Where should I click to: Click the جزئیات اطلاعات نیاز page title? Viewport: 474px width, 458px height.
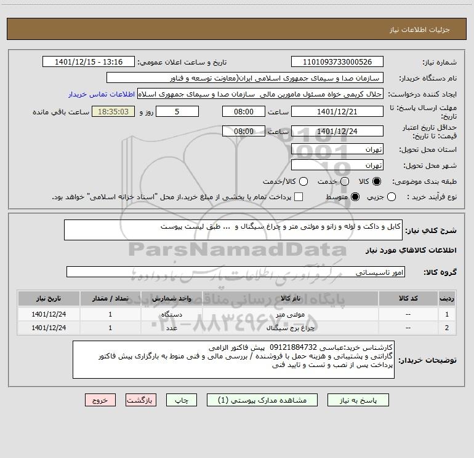[420, 30]
